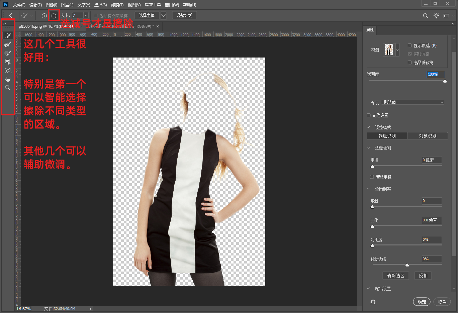Reset the workspace with the undo arrow icon
Screen dimensions: 458x313
pyautogui.click(x=373, y=302)
